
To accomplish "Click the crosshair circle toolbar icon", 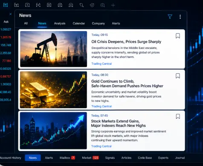I will (92, 5).
